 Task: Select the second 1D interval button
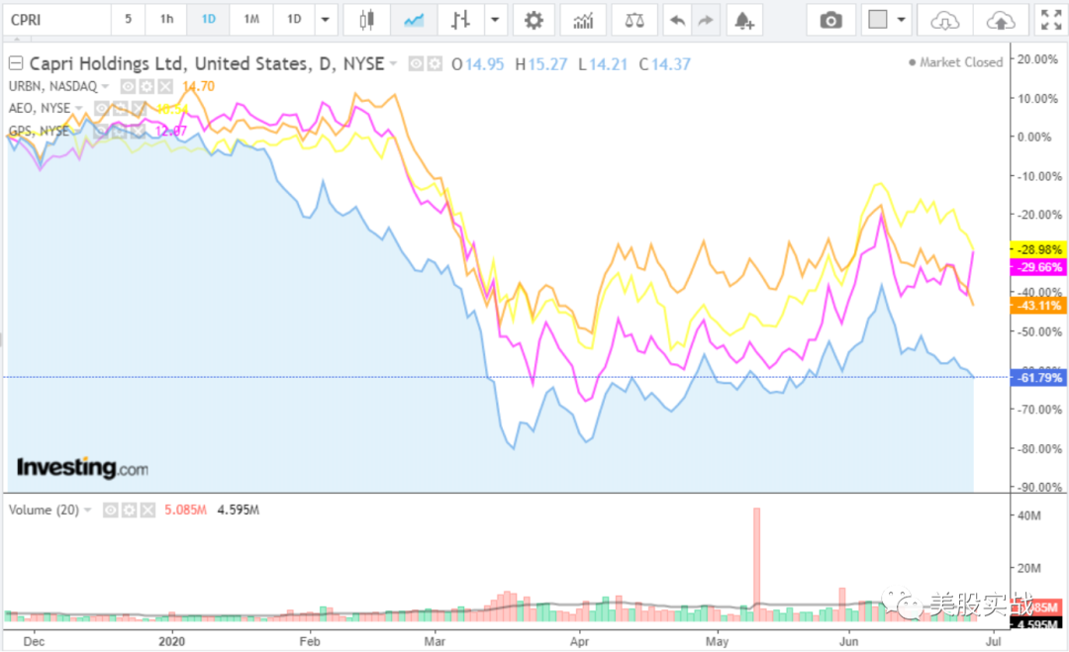pyautogui.click(x=294, y=20)
